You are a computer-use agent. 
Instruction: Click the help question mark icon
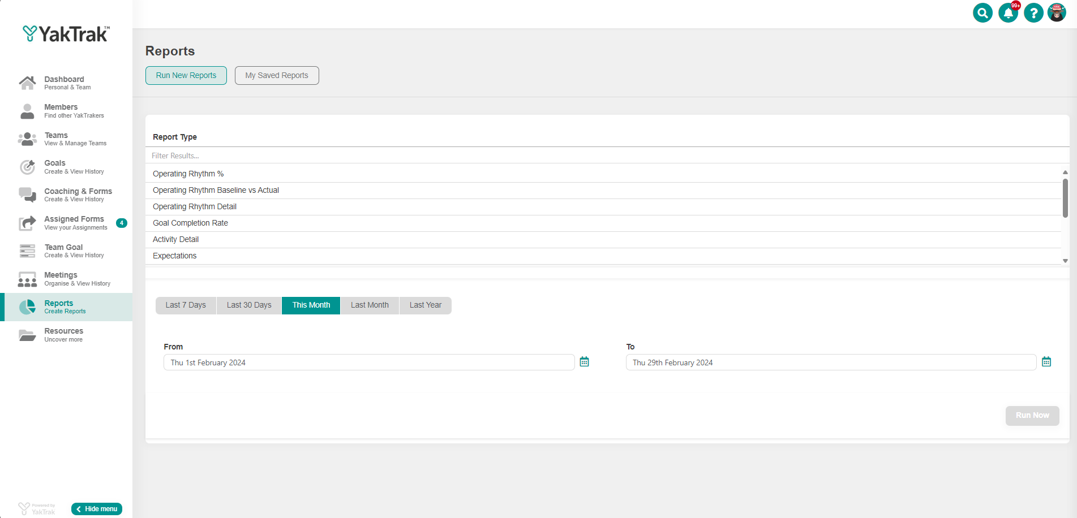[1033, 12]
